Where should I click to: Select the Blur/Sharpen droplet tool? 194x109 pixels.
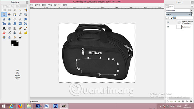(x=10, y=37)
